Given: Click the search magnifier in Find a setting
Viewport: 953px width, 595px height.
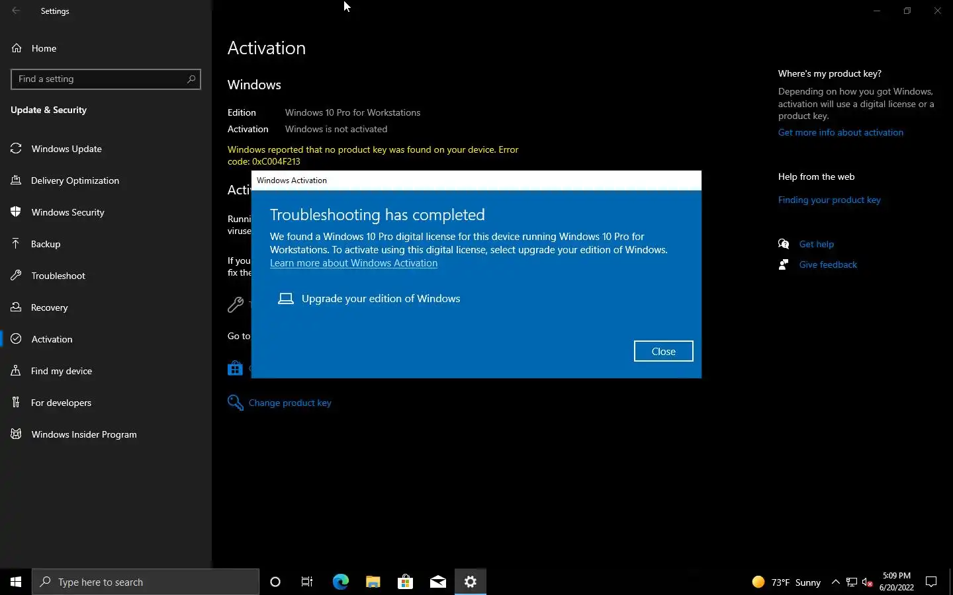Looking at the screenshot, I should pos(191,79).
